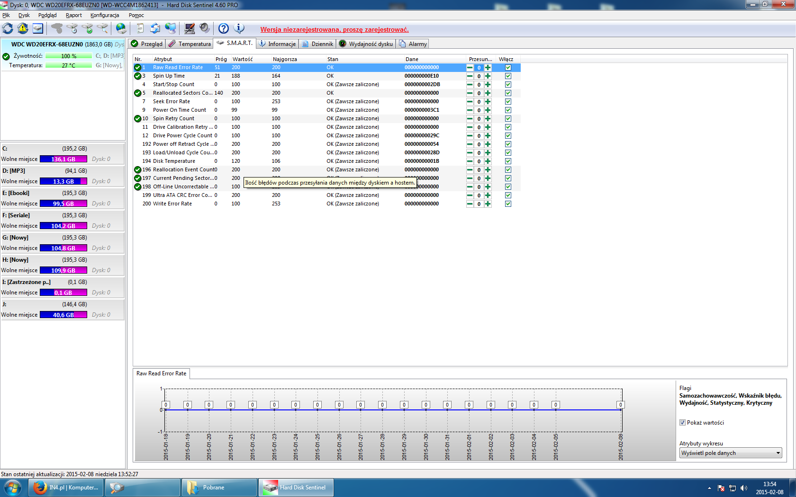The width and height of the screenshot is (796, 497).
Task: Click the grayed-out disk toolbar icon
Action: coord(57,28)
